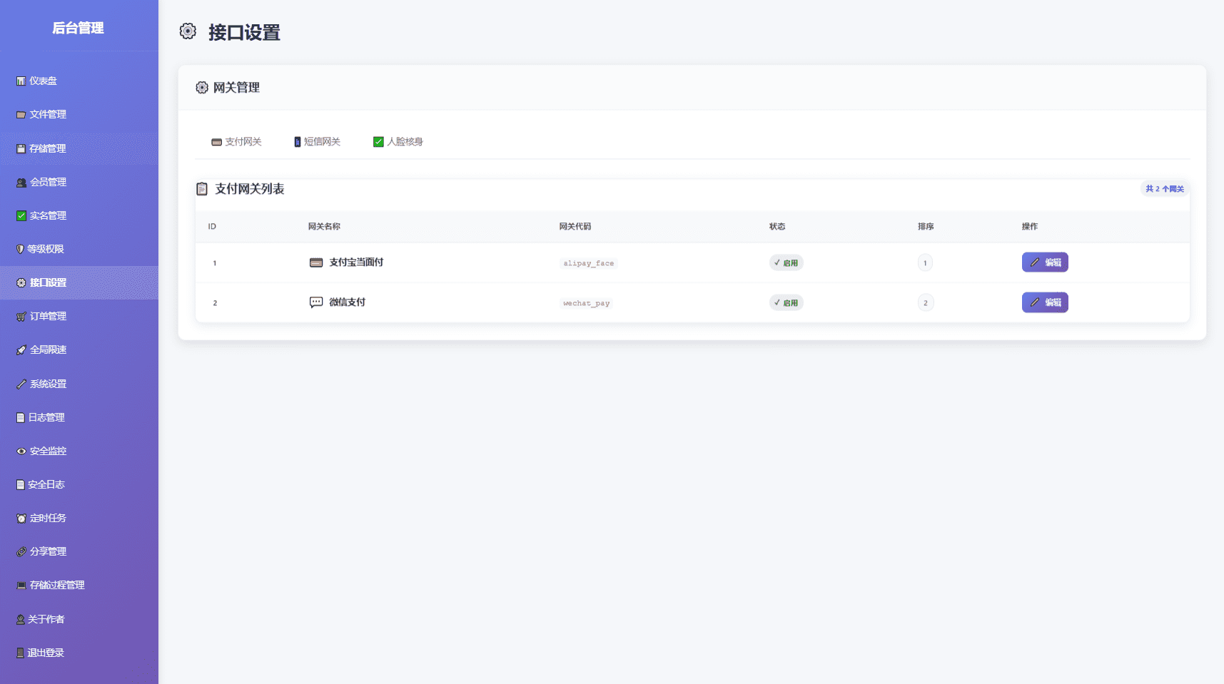Click the shield icon beside 等级权限
Viewport: 1224px width, 684px height.
pyautogui.click(x=20, y=249)
